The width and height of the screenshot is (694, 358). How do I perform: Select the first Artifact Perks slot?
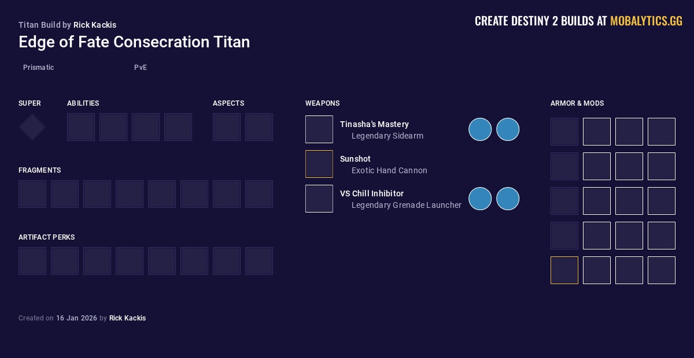(32, 261)
